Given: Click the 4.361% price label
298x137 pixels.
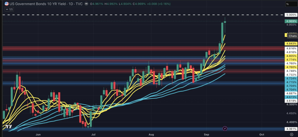Looking at the screenshot, I should (x=291, y=129).
